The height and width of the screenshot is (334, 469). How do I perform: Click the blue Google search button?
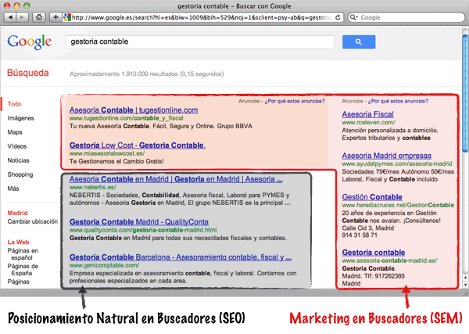click(359, 42)
